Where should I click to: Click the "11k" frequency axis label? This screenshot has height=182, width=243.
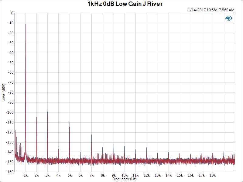click(135, 175)
